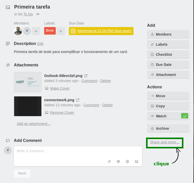Select Archive in the Actions section
Image resolution: width=194 pixels, height=183 pixels.
(x=168, y=128)
